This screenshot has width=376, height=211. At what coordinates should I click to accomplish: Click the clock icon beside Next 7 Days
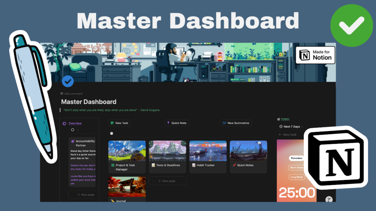click(281, 127)
